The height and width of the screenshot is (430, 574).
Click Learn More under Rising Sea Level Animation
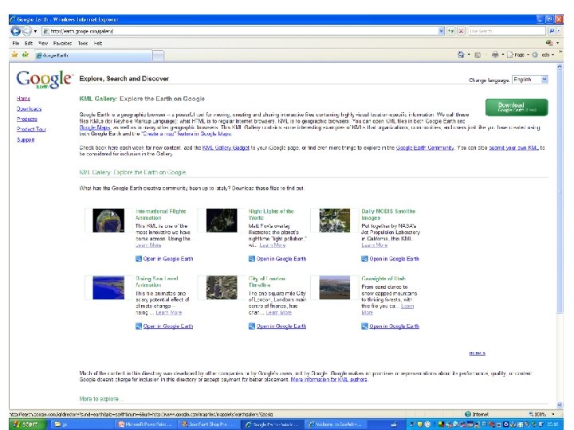(x=169, y=313)
